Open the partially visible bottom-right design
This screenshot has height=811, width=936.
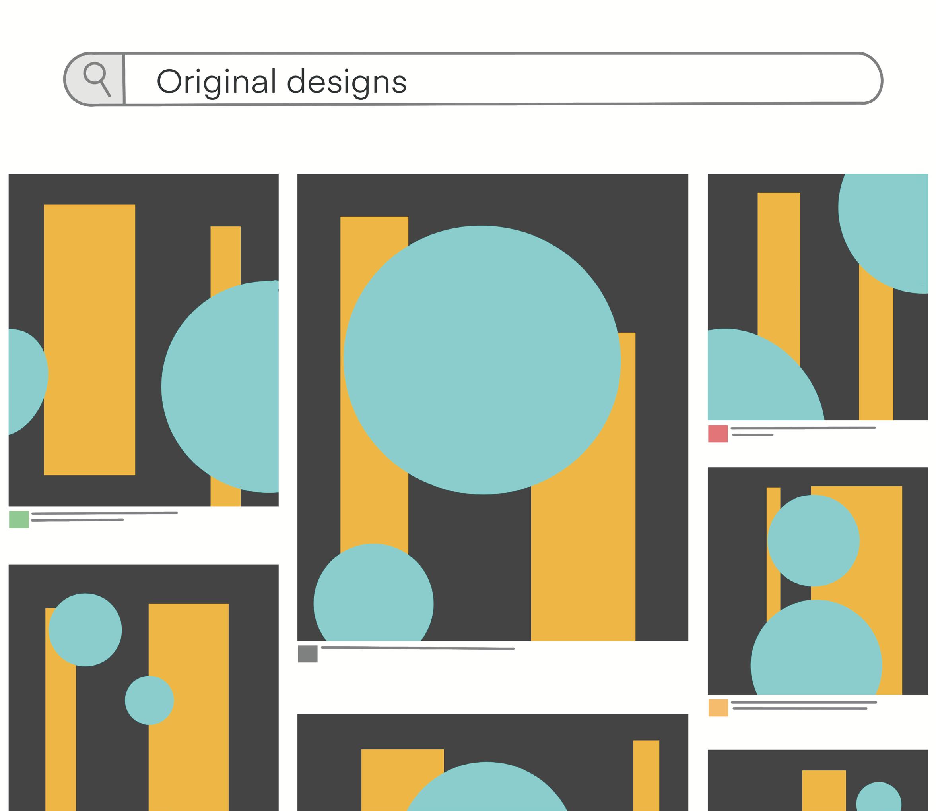point(818,781)
